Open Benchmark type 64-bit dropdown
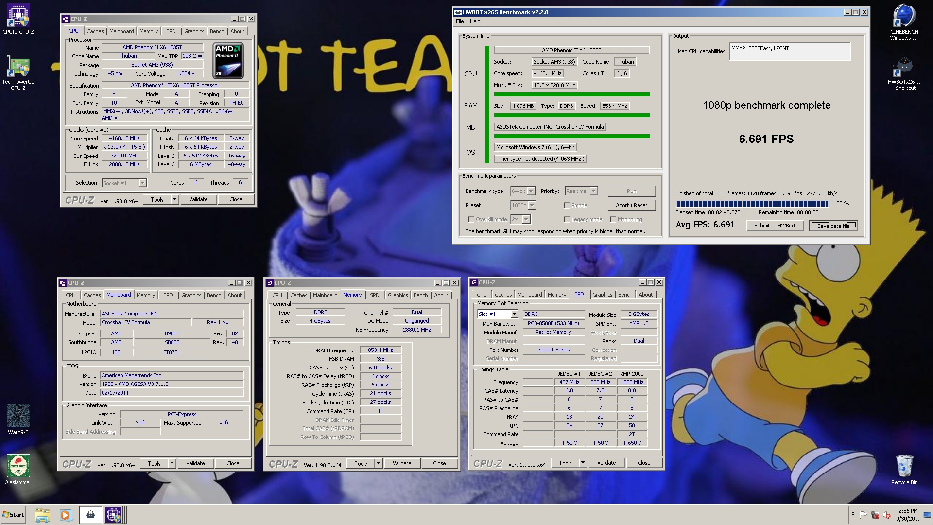 tap(531, 191)
